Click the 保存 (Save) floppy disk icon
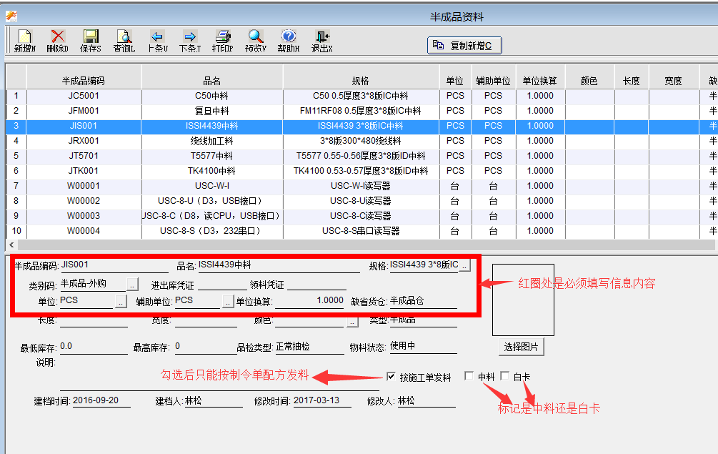 pos(91,41)
